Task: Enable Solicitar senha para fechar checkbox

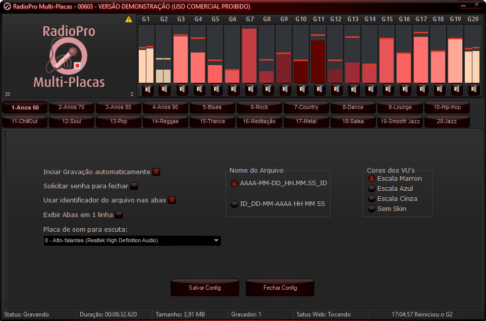Action: 134,186
